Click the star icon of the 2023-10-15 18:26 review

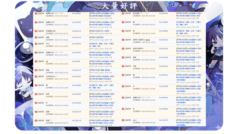click(x=36, y=37)
